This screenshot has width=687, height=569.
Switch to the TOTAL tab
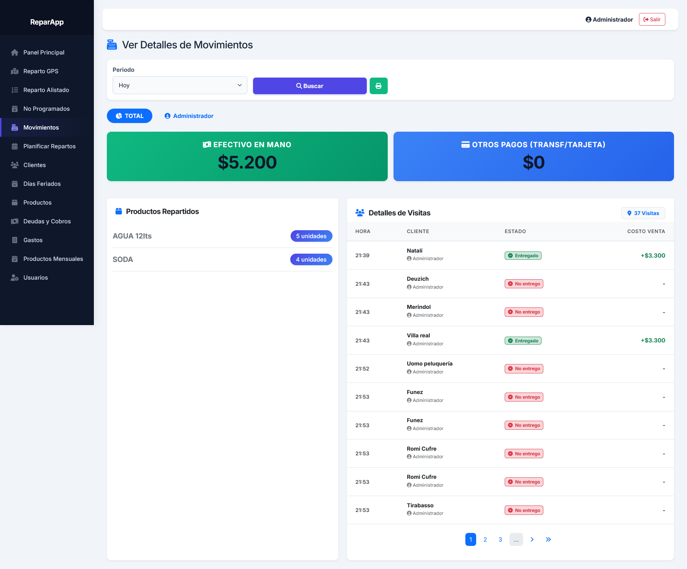[130, 116]
